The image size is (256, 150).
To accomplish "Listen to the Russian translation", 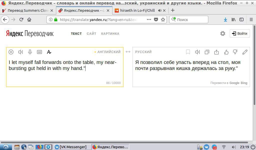I will point(197,52).
